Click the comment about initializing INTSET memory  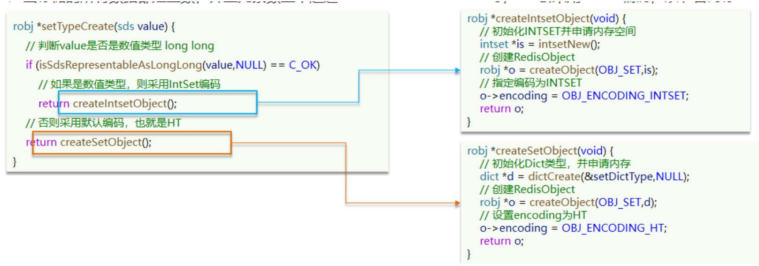tap(558, 31)
